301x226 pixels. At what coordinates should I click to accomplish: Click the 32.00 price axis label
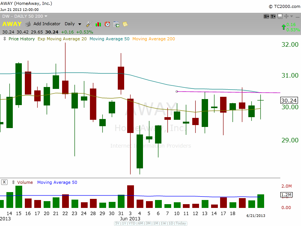(290, 44)
